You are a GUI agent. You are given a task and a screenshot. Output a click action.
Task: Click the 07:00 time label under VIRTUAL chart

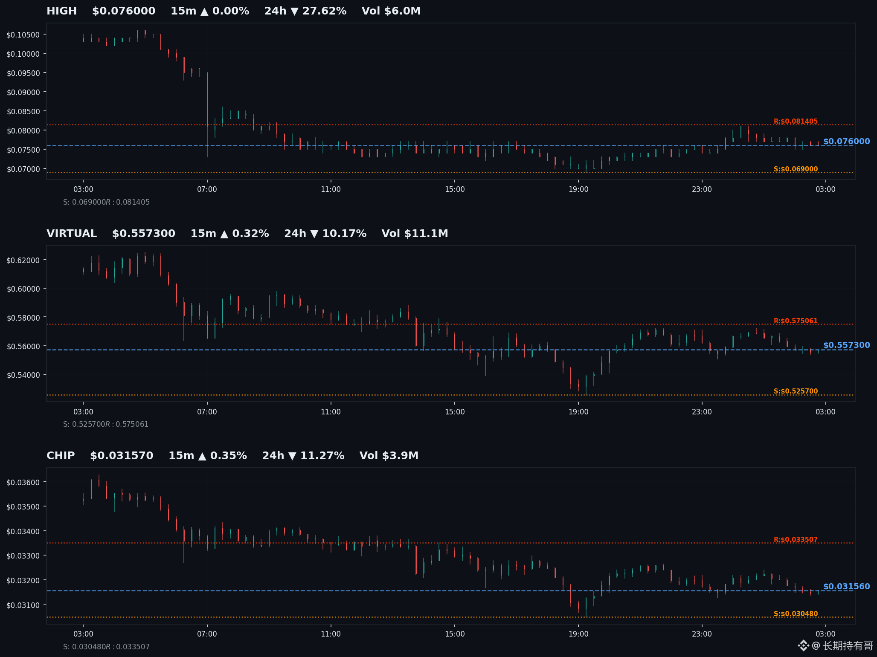coord(207,412)
